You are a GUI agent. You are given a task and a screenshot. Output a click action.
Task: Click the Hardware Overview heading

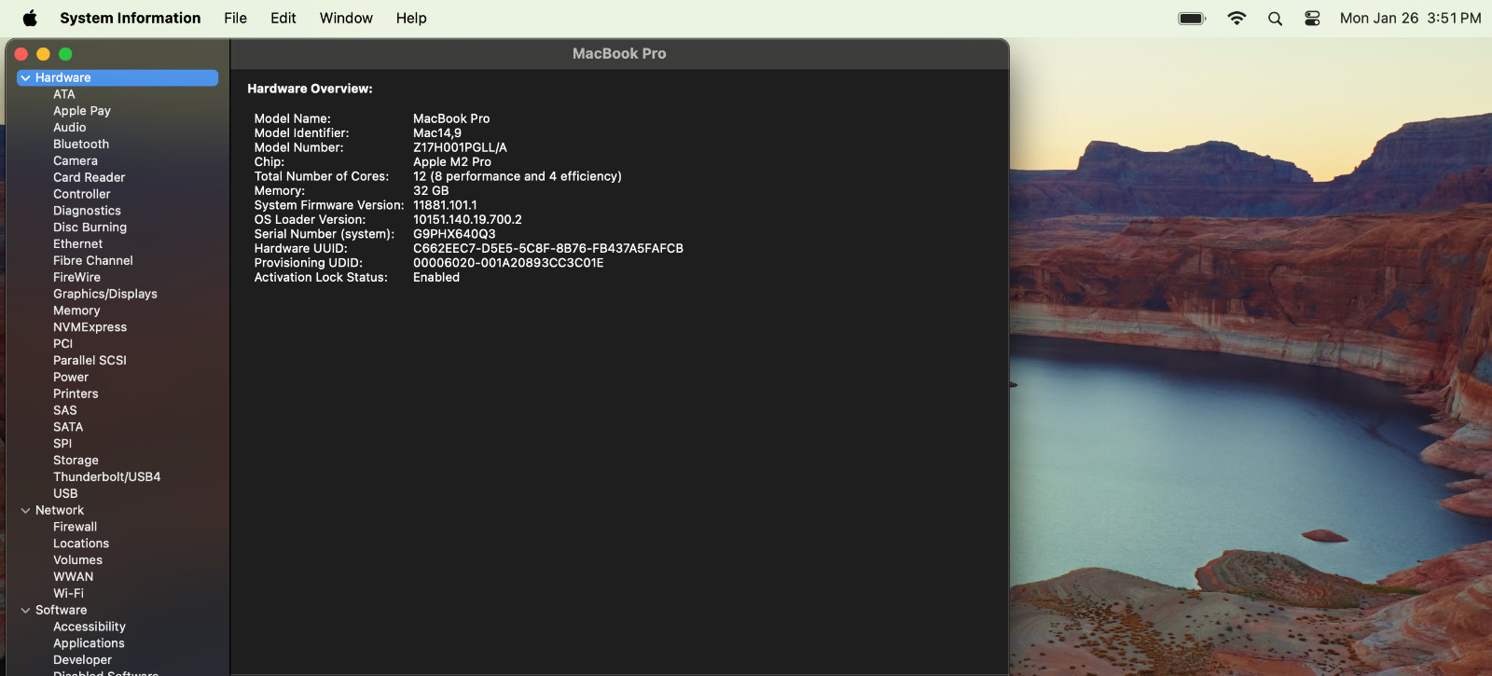click(x=310, y=89)
